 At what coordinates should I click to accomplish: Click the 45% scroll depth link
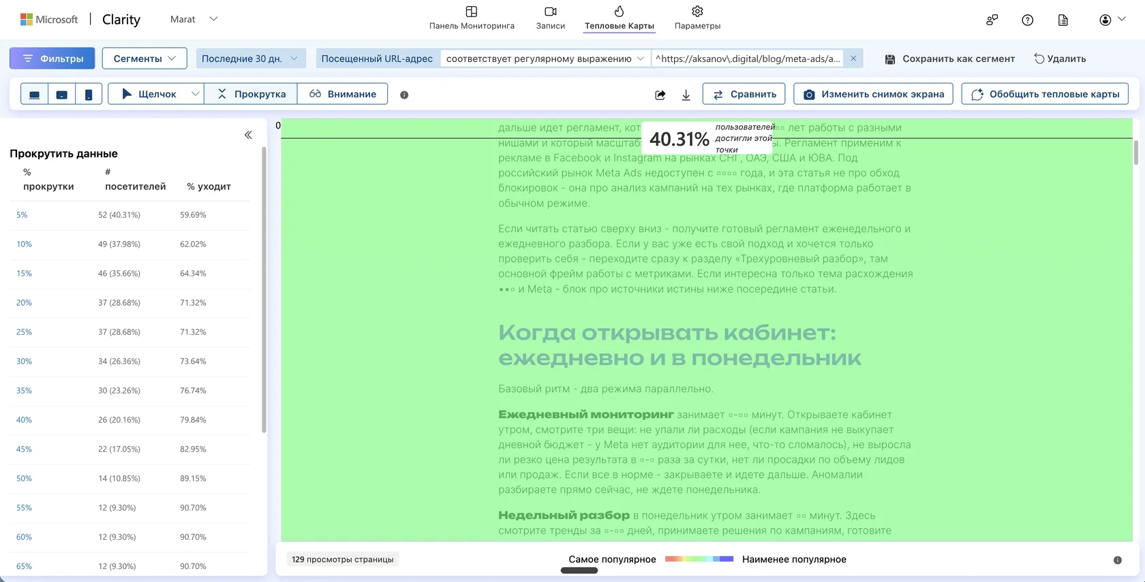24,449
